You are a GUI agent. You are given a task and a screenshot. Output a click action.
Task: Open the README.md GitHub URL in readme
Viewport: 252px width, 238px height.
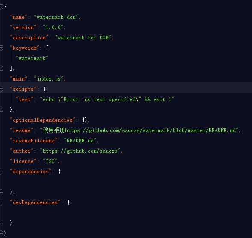[150, 130]
